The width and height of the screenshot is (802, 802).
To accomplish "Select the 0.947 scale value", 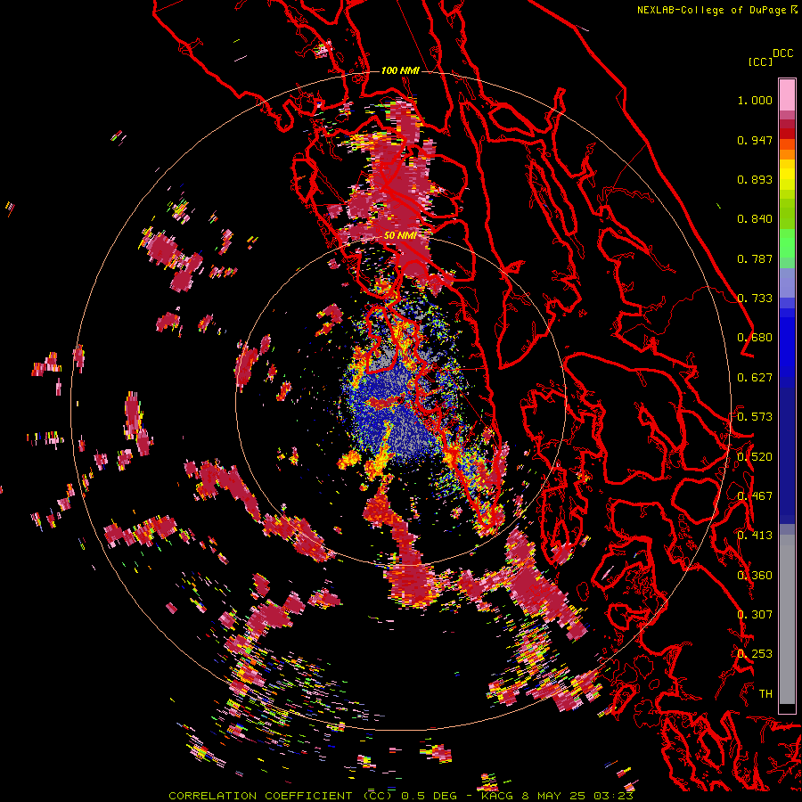I will pyautogui.click(x=755, y=140).
